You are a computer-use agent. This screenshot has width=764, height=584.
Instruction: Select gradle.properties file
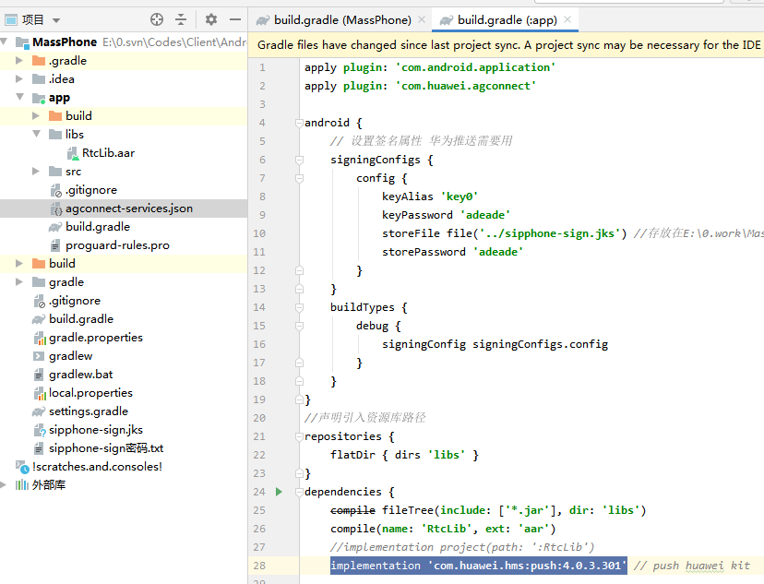point(96,338)
